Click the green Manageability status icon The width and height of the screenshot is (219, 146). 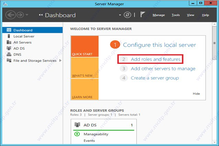tap(77, 134)
